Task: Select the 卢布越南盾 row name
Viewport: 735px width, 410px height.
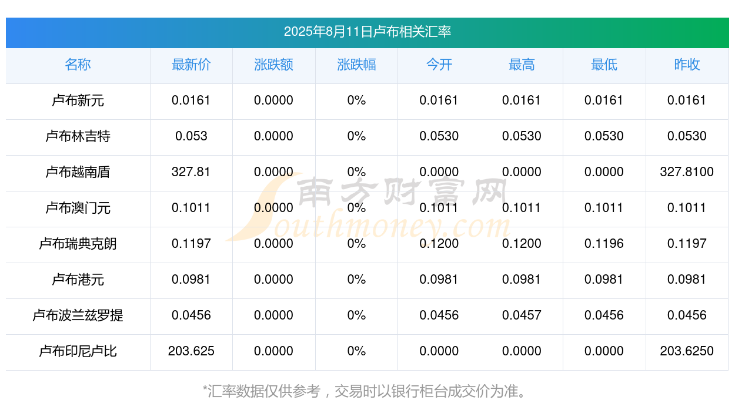Action: (78, 172)
